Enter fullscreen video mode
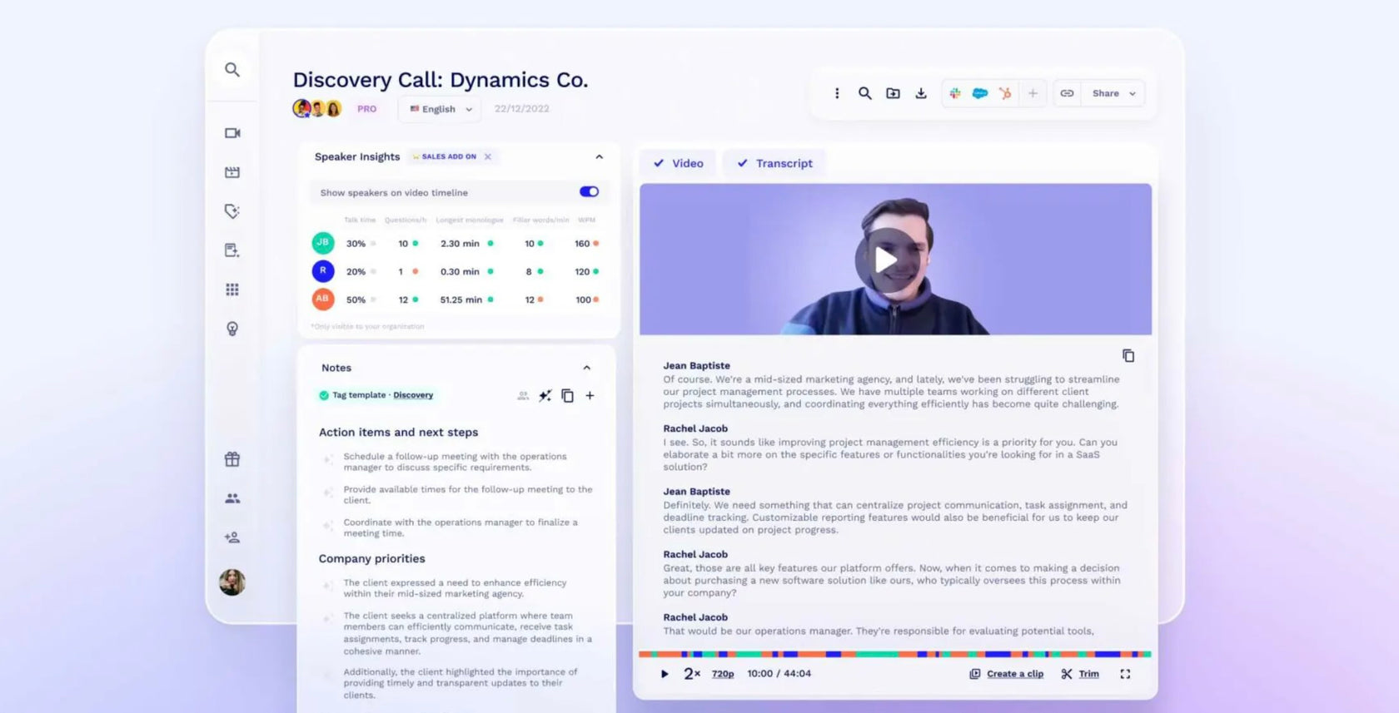This screenshot has width=1399, height=713. point(1125,674)
